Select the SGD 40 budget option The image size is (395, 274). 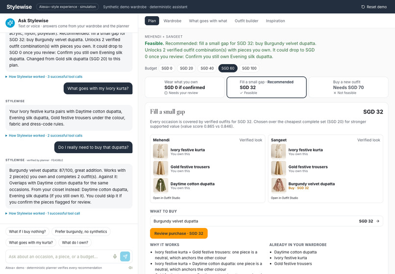pyautogui.click(x=207, y=68)
